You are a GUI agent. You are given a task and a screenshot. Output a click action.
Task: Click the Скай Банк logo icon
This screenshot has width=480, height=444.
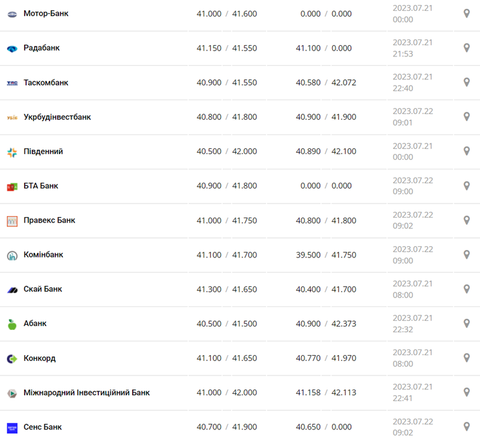point(12,290)
